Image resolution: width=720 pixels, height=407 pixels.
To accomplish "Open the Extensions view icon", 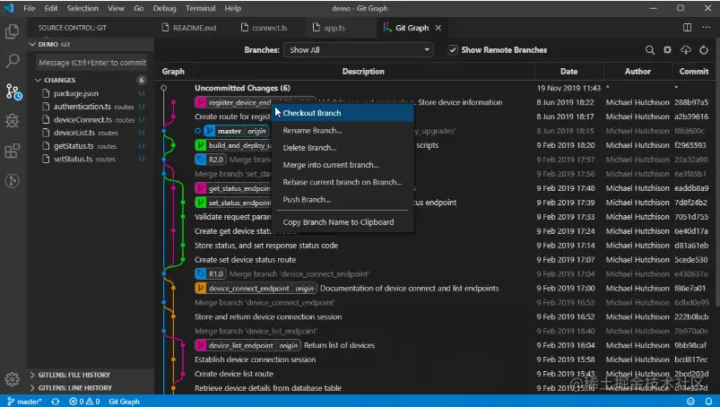I will (x=13, y=151).
